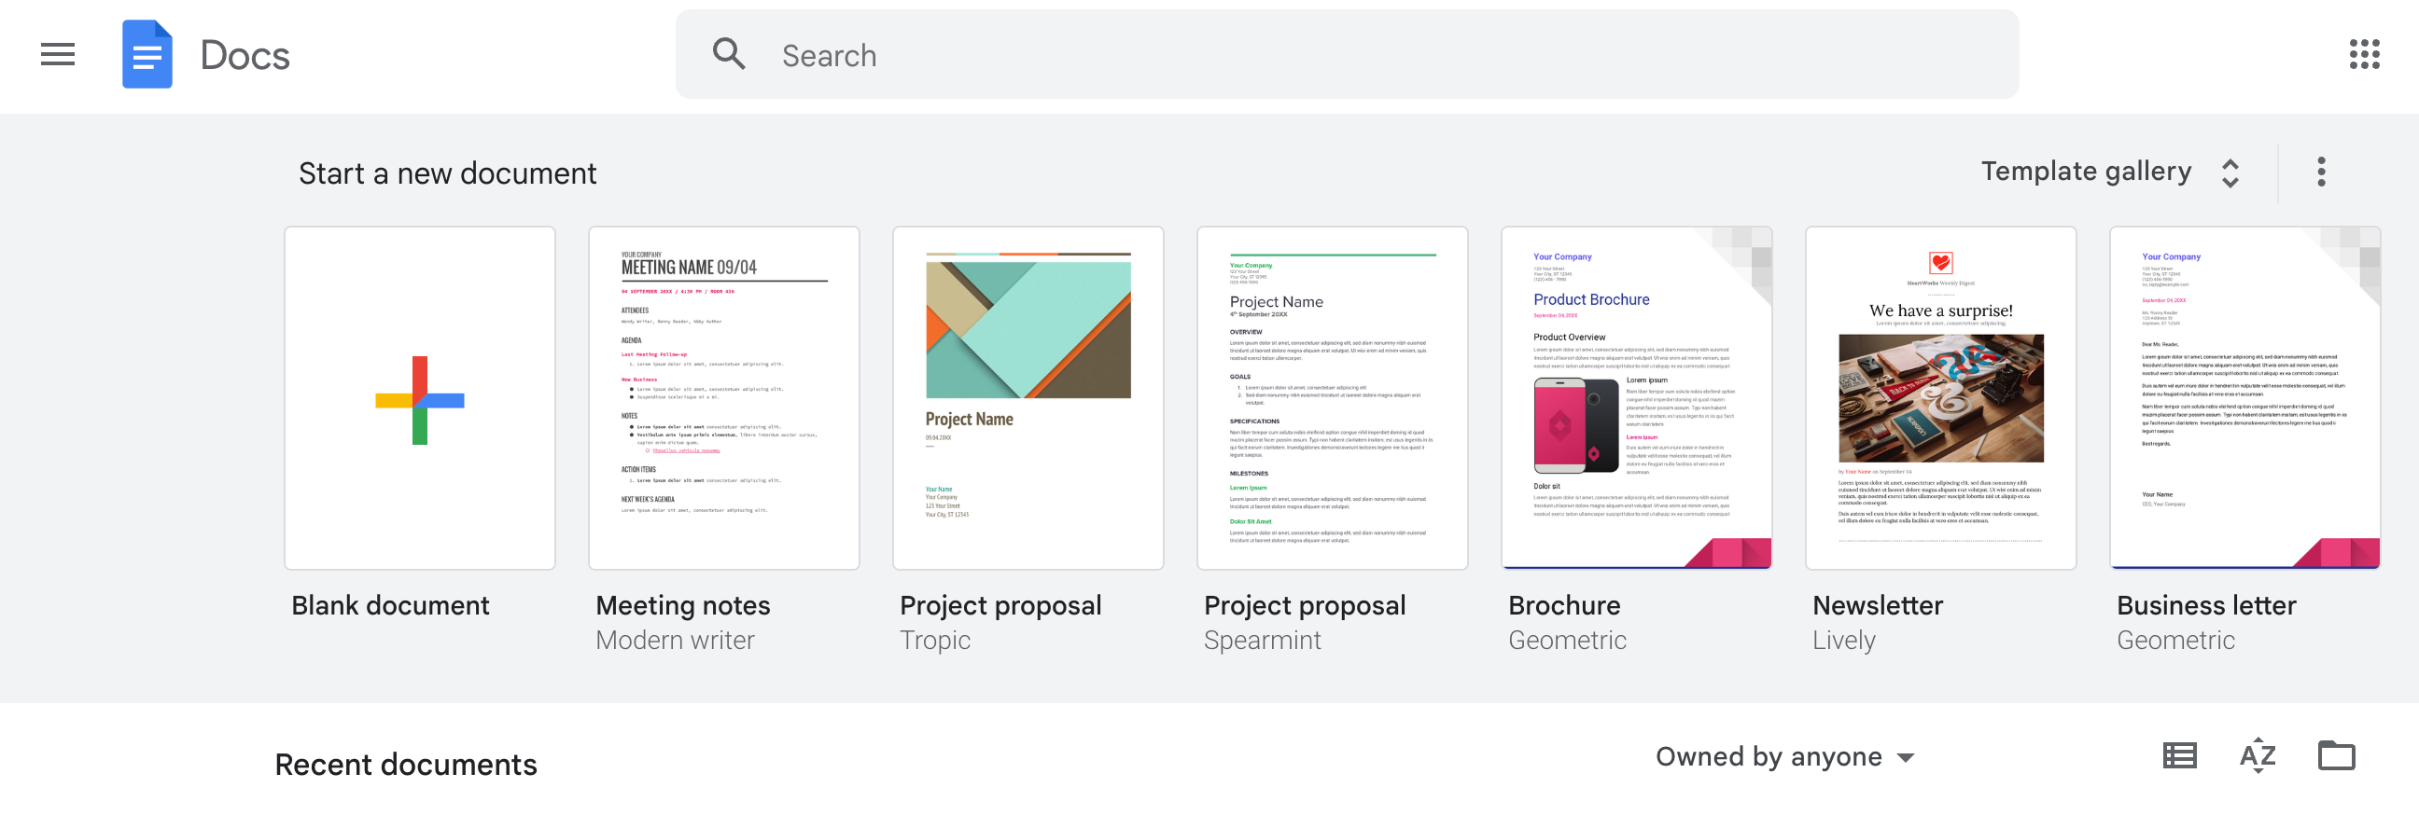Viewport: 2419px width, 815px height.
Task: Open the Owned by anyone dropdown
Action: [x=1784, y=756]
